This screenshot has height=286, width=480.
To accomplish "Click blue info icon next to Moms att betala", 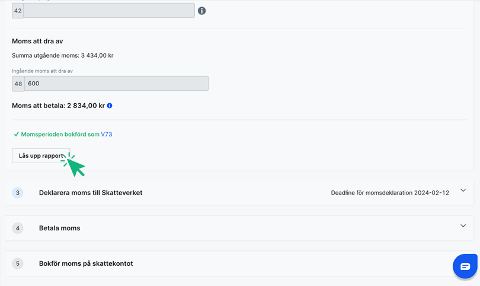I will pyautogui.click(x=110, y=106).
